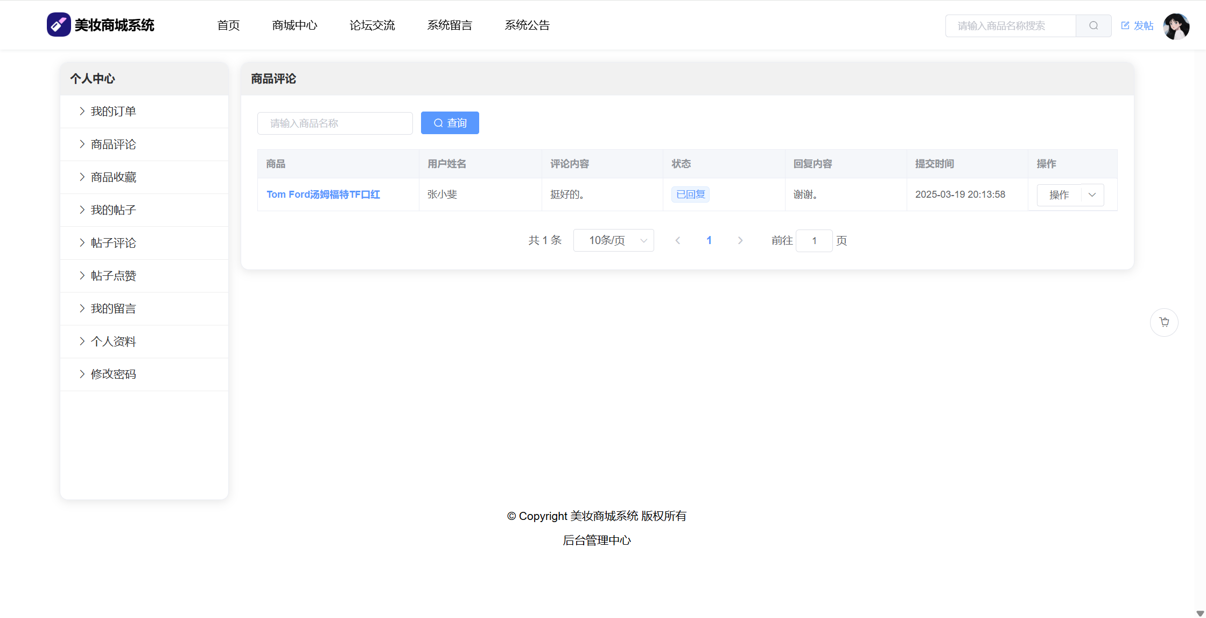The image size is (1206, 618).
Task: Expand the 操作 dropdown arrow
Action: coord(1092,195)
